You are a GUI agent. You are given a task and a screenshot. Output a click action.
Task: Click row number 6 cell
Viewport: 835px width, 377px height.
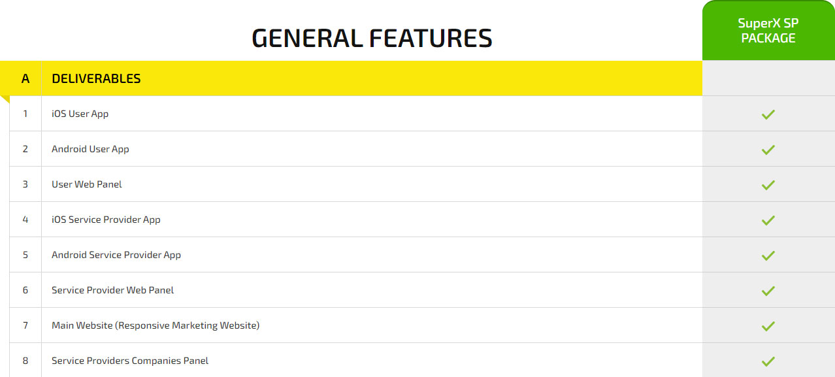click(x=25, y=290)
